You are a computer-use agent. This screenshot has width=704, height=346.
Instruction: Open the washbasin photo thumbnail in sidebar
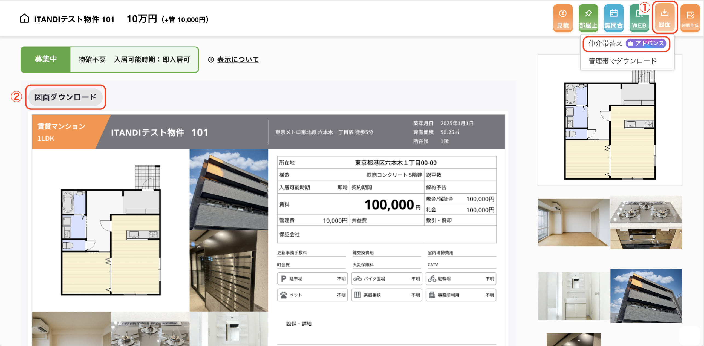573,296
